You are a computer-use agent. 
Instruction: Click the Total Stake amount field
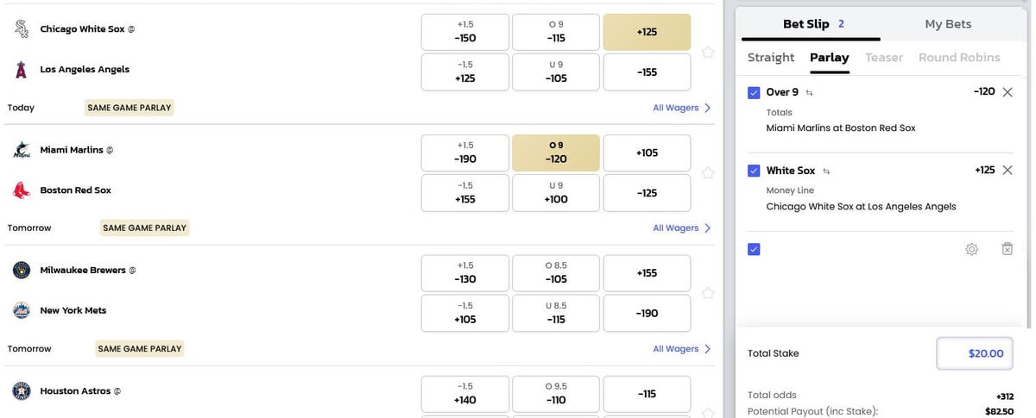pos(975,353)
